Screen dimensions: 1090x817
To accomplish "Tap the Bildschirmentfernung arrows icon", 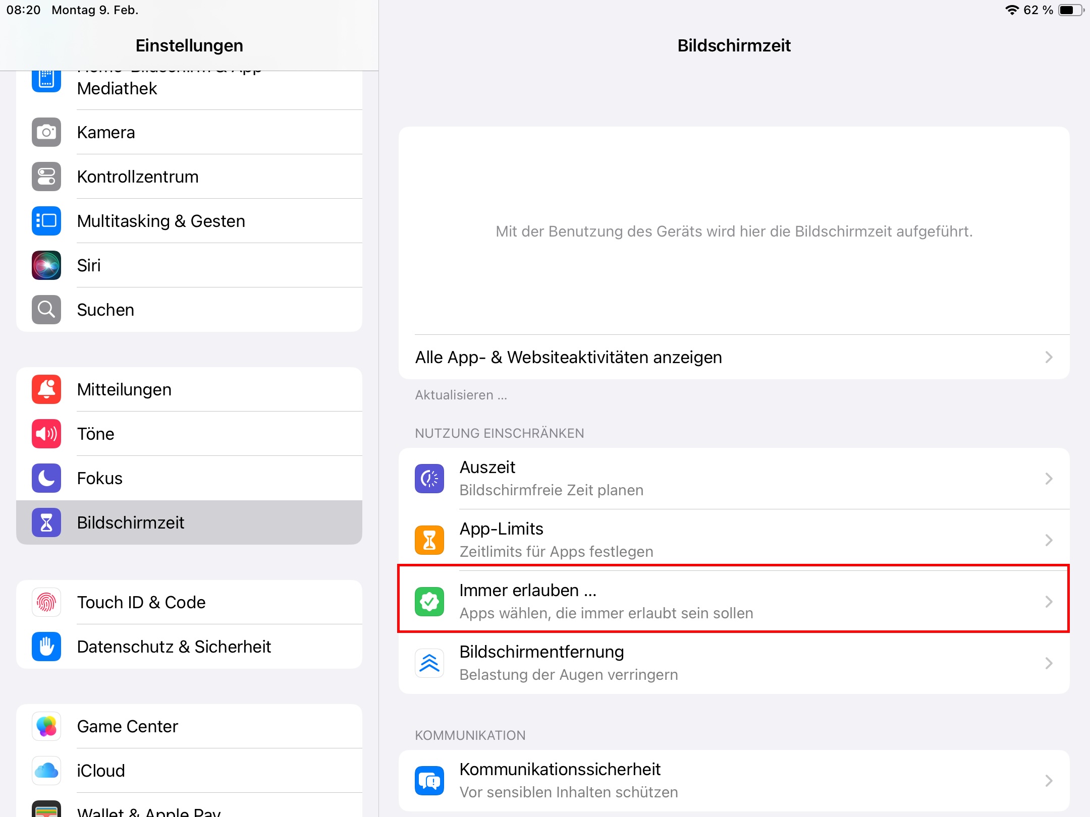I will coord(429,663).
